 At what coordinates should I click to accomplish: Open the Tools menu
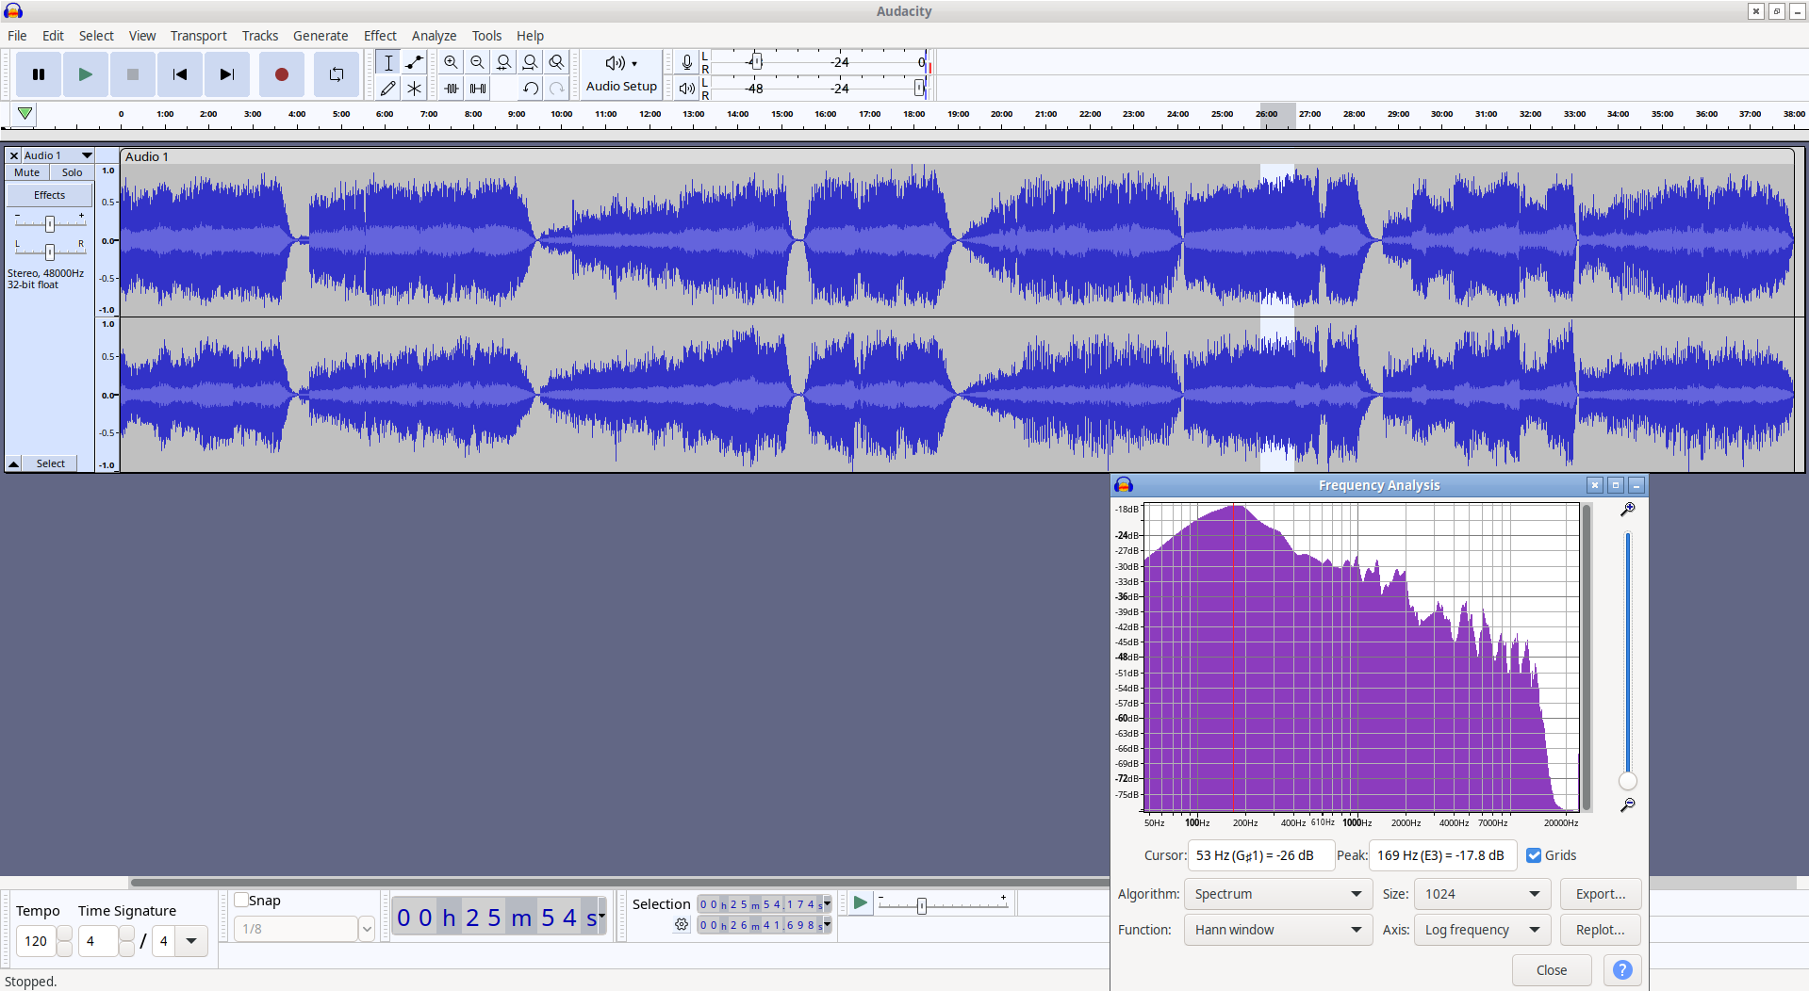point(486,36)
